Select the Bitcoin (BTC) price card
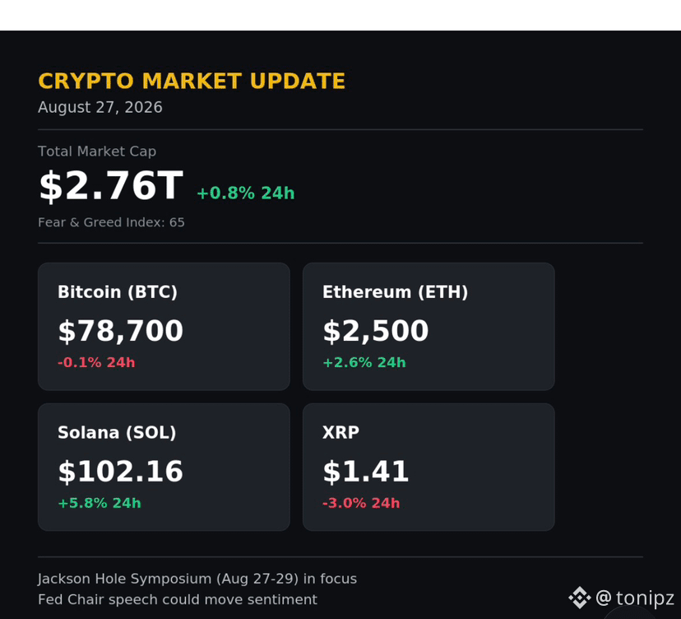 point(164,327)
